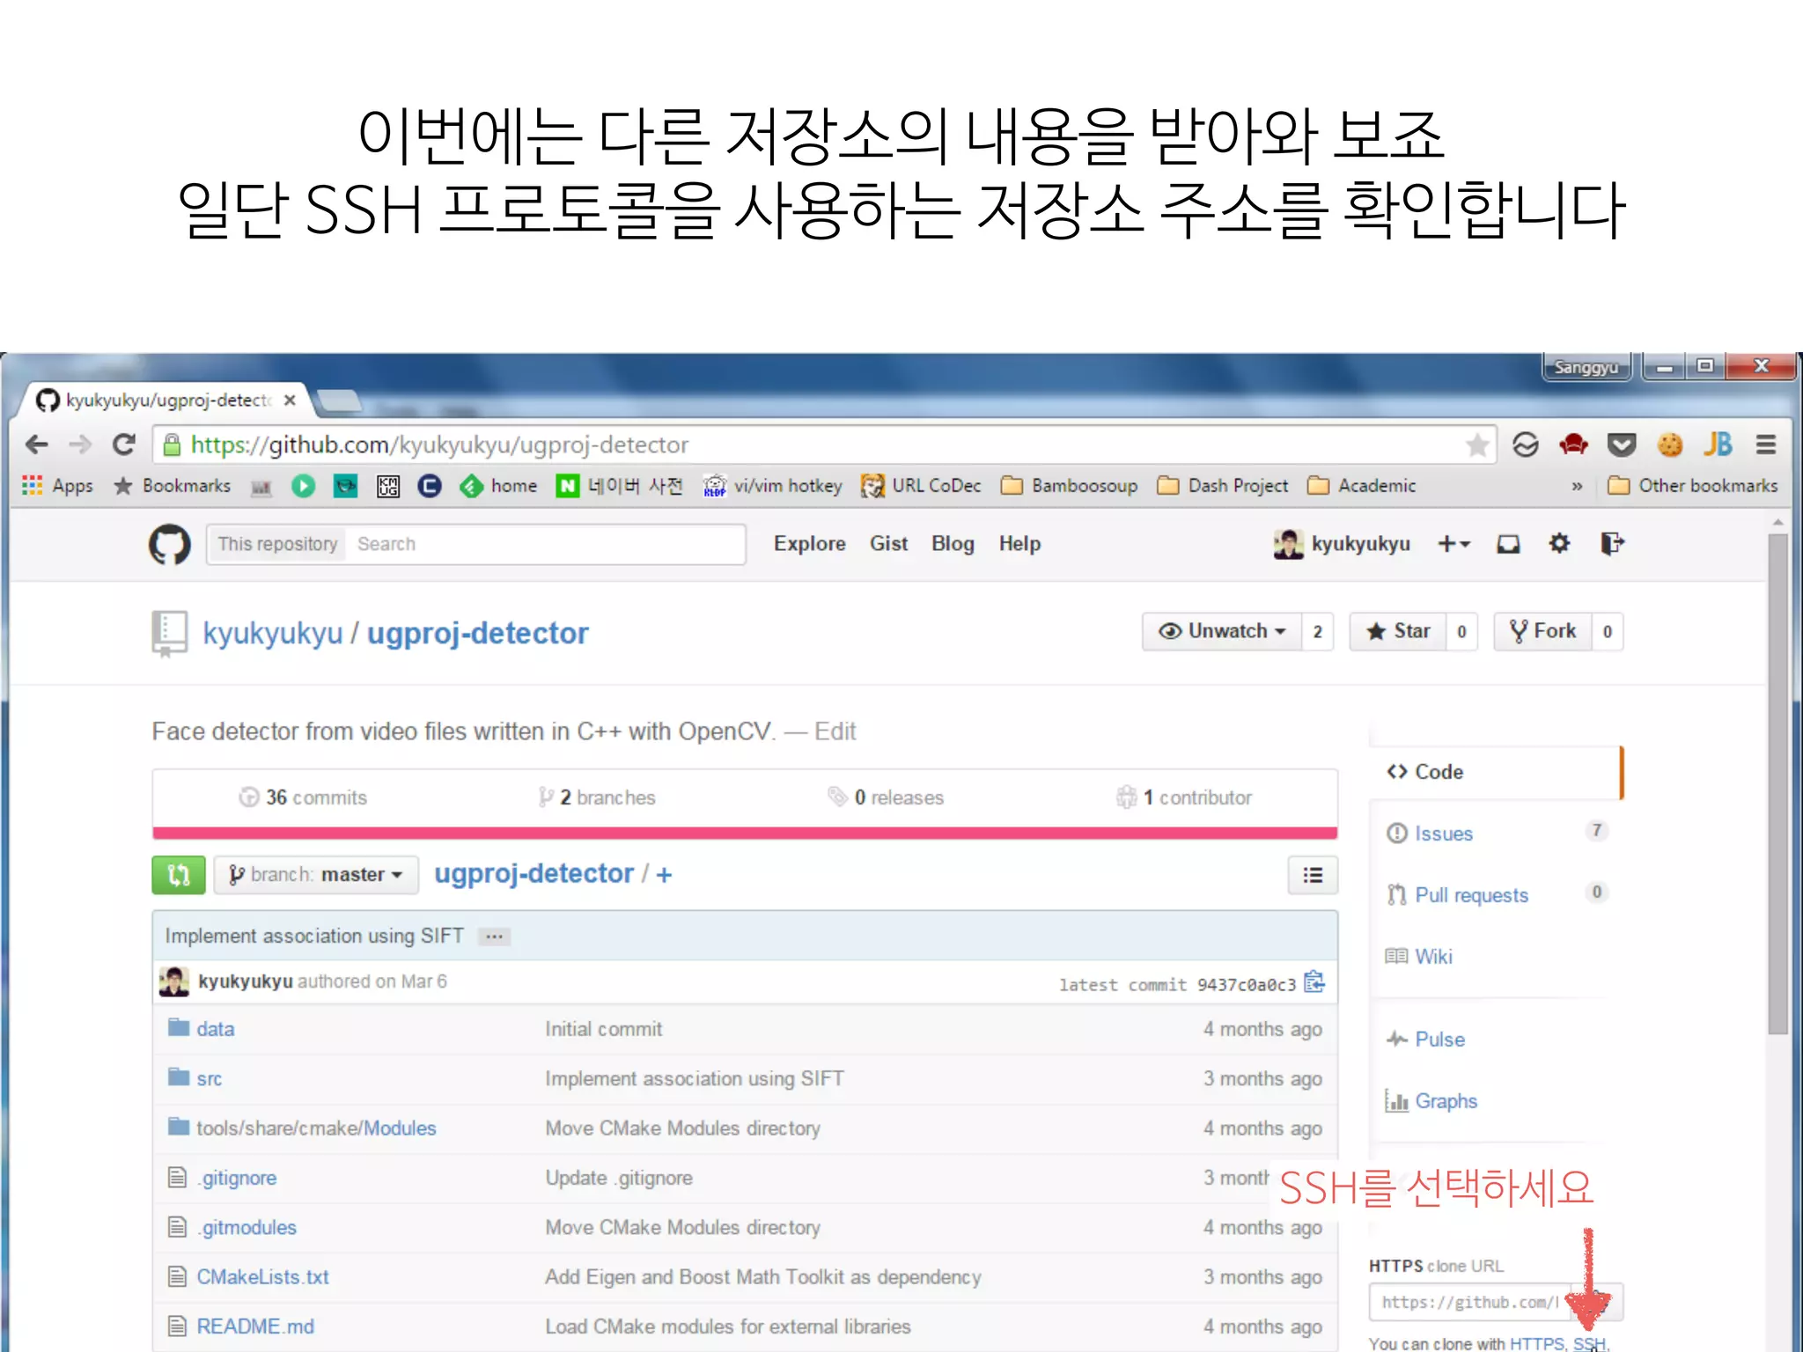Open the src folder
Screen dimensions: 1803x1352
pos(209,1079)
